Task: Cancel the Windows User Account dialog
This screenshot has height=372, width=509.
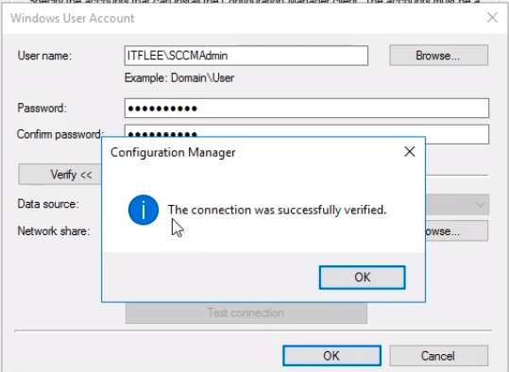Action: pos(438,356)
